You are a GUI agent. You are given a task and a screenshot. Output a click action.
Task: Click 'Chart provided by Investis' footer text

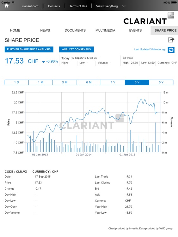coord(123,228)
